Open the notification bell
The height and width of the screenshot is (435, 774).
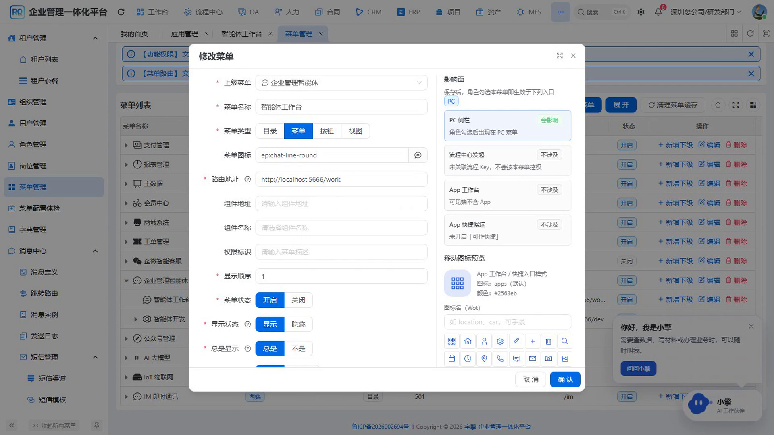click(658, 12)
